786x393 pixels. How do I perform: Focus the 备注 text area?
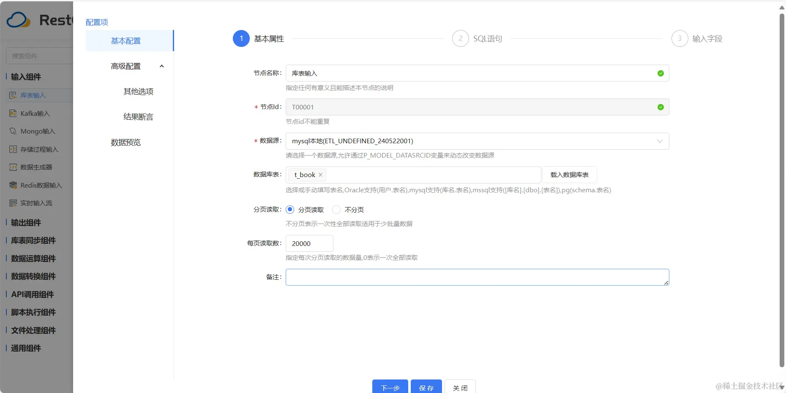point(477,277)
